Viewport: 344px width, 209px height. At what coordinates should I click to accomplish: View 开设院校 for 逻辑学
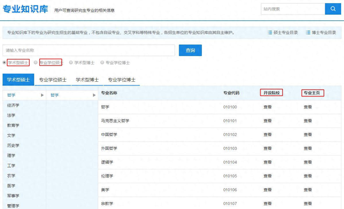[267, 162]
